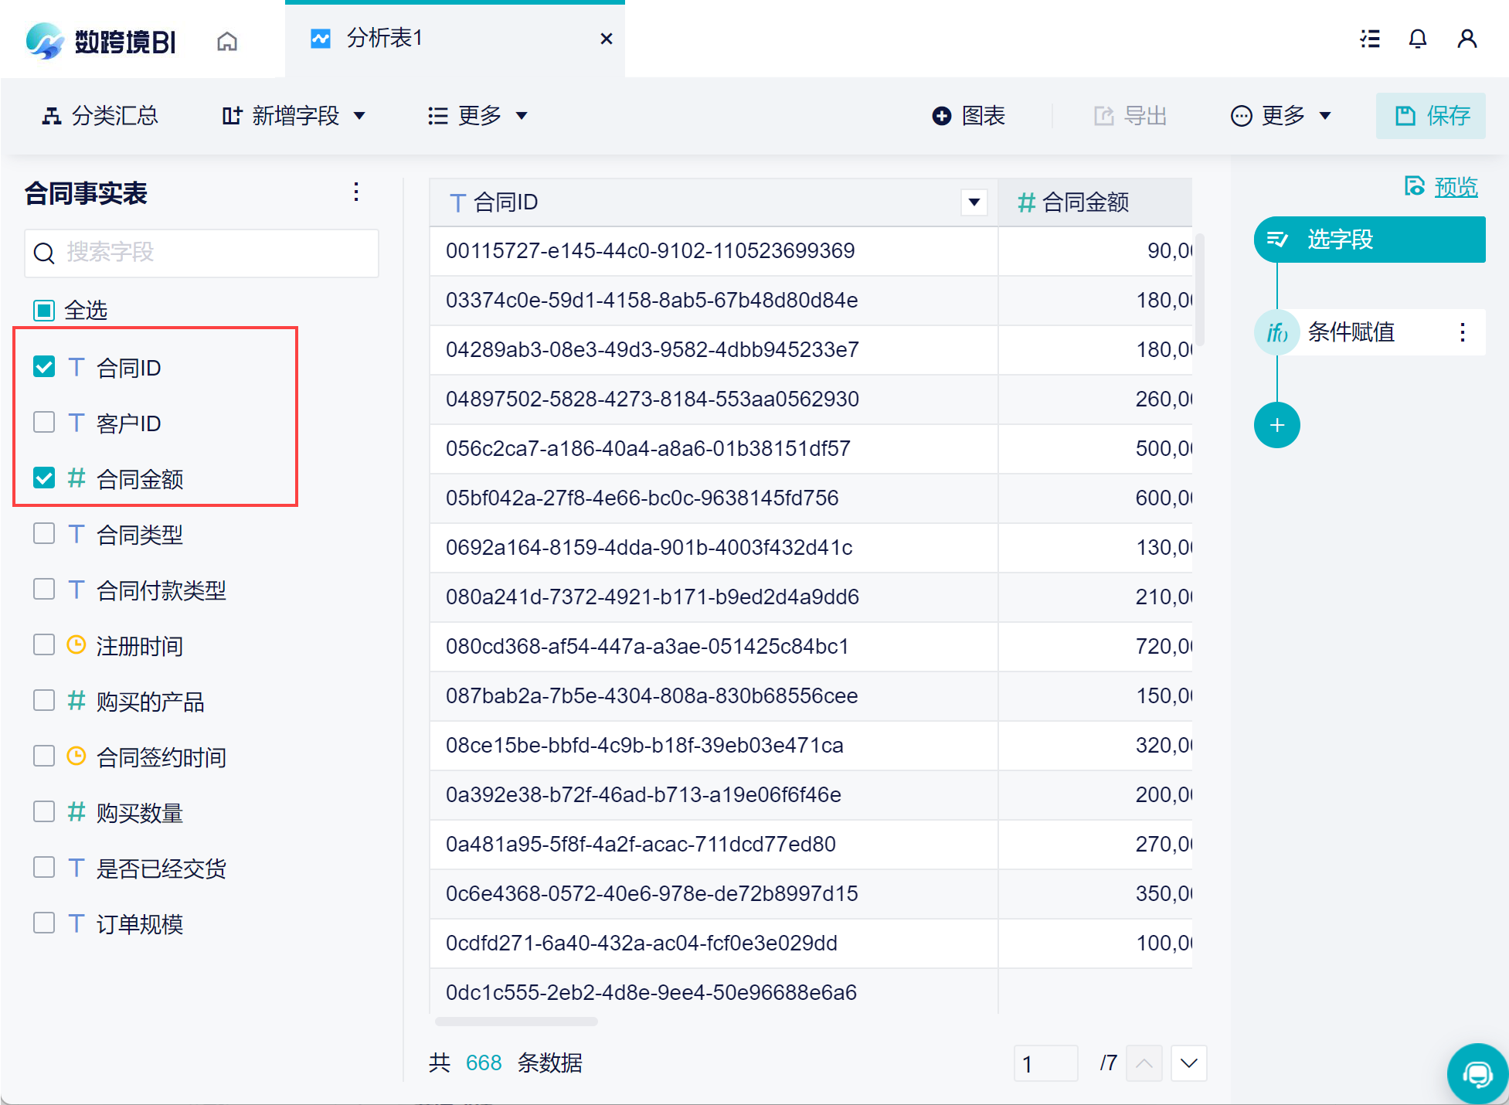Open the notification bell
Viewport: 1509px width, 1105px height.
(1417, 39)
